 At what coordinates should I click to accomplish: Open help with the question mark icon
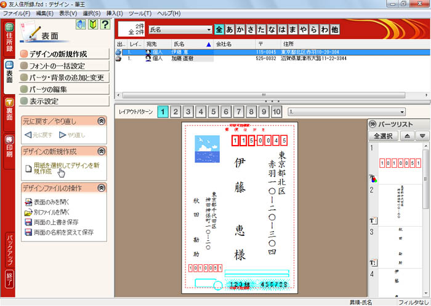[105, 25]
